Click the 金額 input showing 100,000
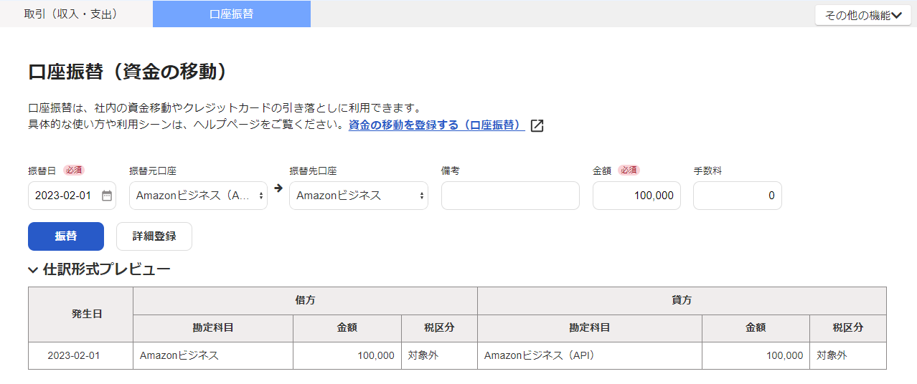Image resolution: width=917 pixels, height=384 pixels. click(x=636, y=196)
